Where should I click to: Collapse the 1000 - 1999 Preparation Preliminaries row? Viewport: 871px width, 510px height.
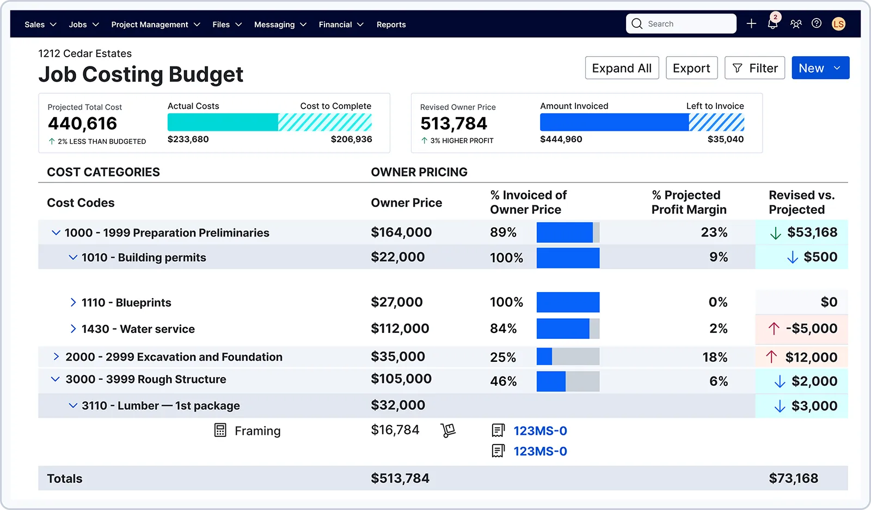click(x=56, y=233)
